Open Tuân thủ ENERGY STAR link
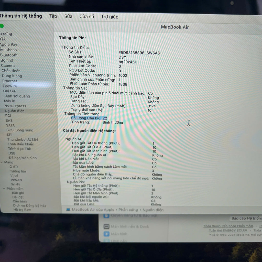The width and height of the screenshot is (262, 262). tap(228, 231)
